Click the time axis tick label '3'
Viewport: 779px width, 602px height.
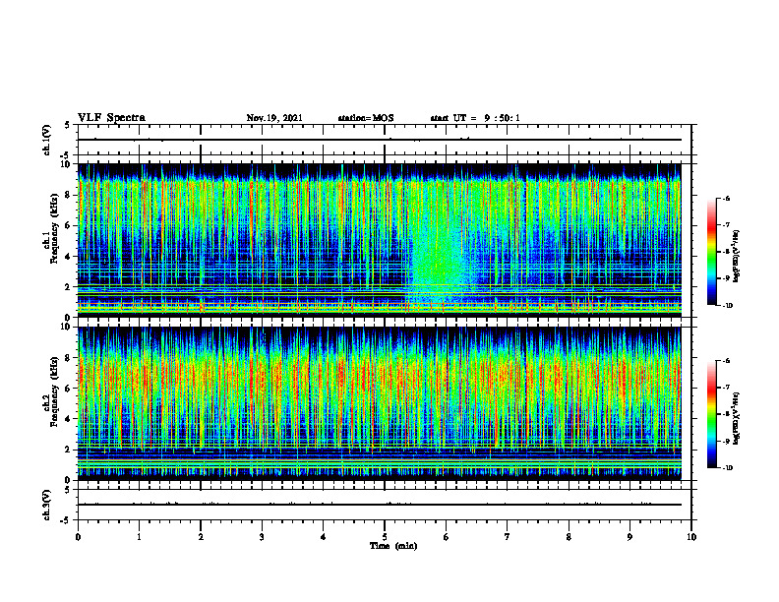[262, 537]
